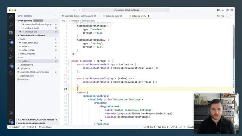Click the "return (" line in the editor

click(x=82, y=93)
